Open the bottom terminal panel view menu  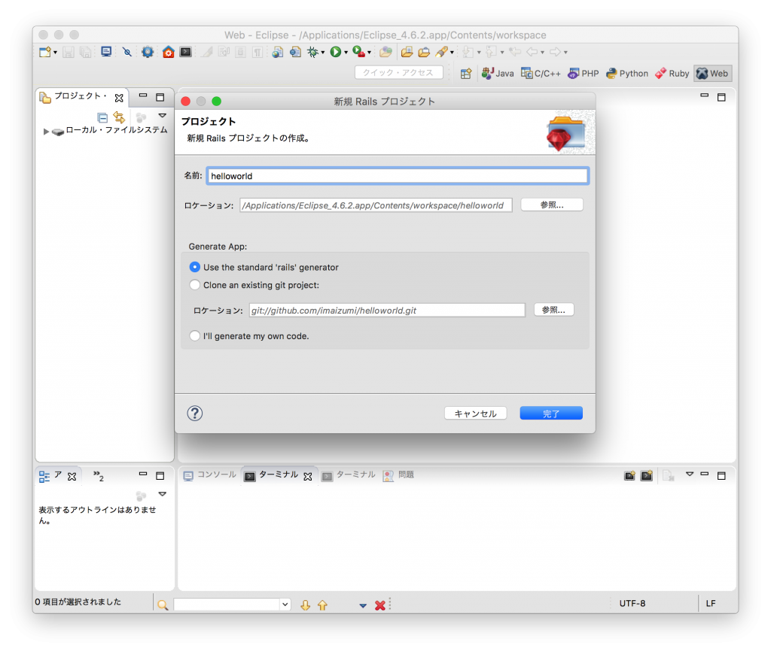pos(690,474)
